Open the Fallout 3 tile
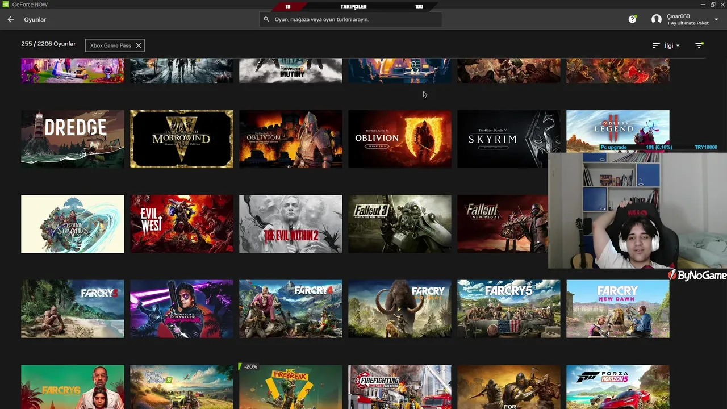The height and width of the screenshot is (409, 727). point(400,224)
